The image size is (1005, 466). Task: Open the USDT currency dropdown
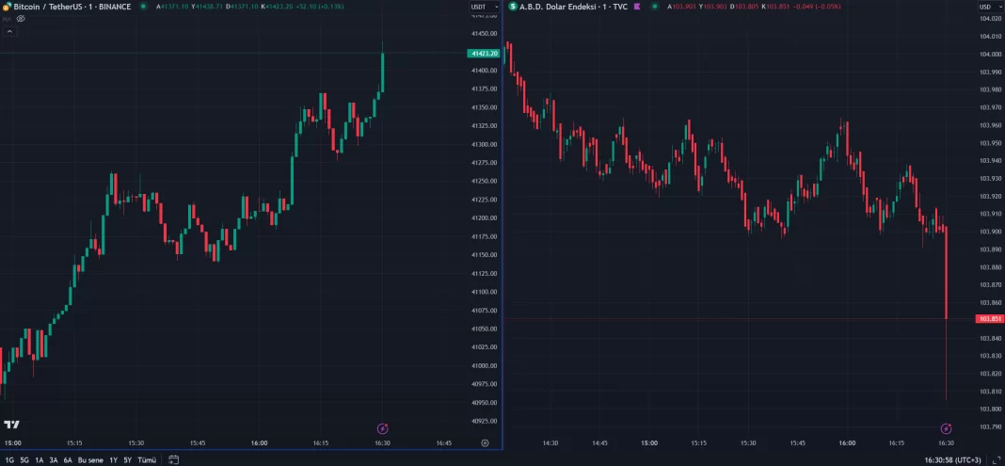[481, 7]
